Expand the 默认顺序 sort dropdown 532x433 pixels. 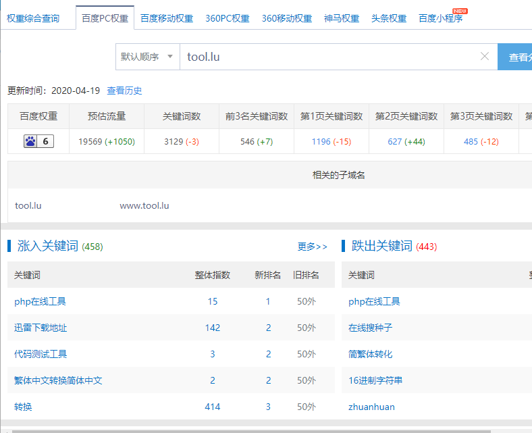148,57
